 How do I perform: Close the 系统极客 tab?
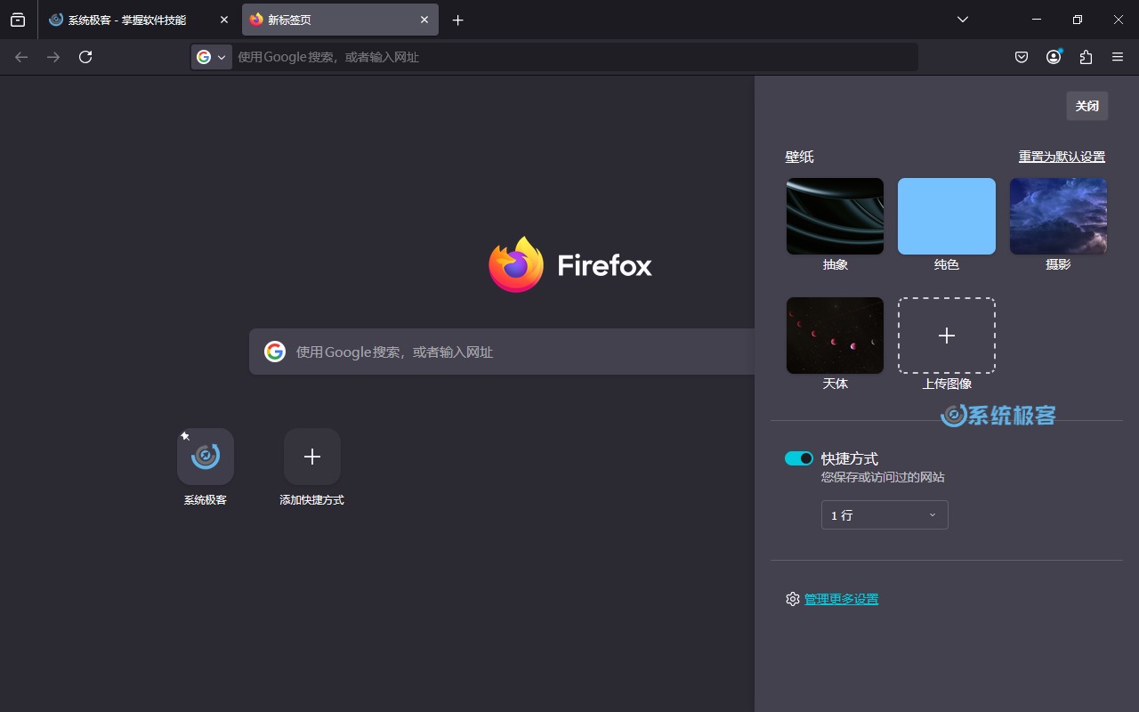[x=224, y=20]
